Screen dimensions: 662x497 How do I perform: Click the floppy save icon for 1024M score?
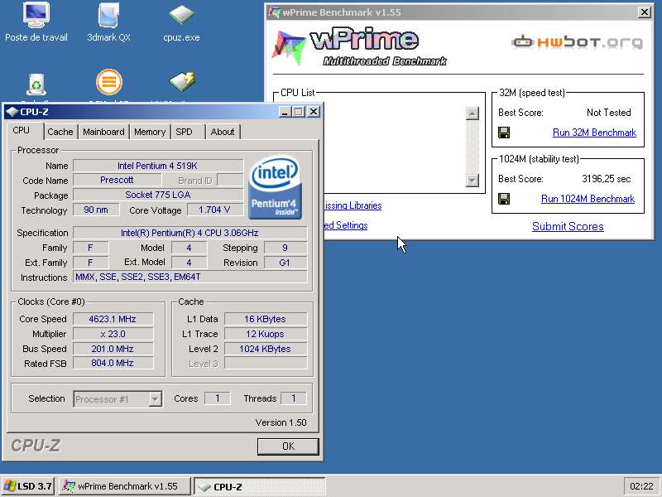pyautogui.click(x=504, y=199)
